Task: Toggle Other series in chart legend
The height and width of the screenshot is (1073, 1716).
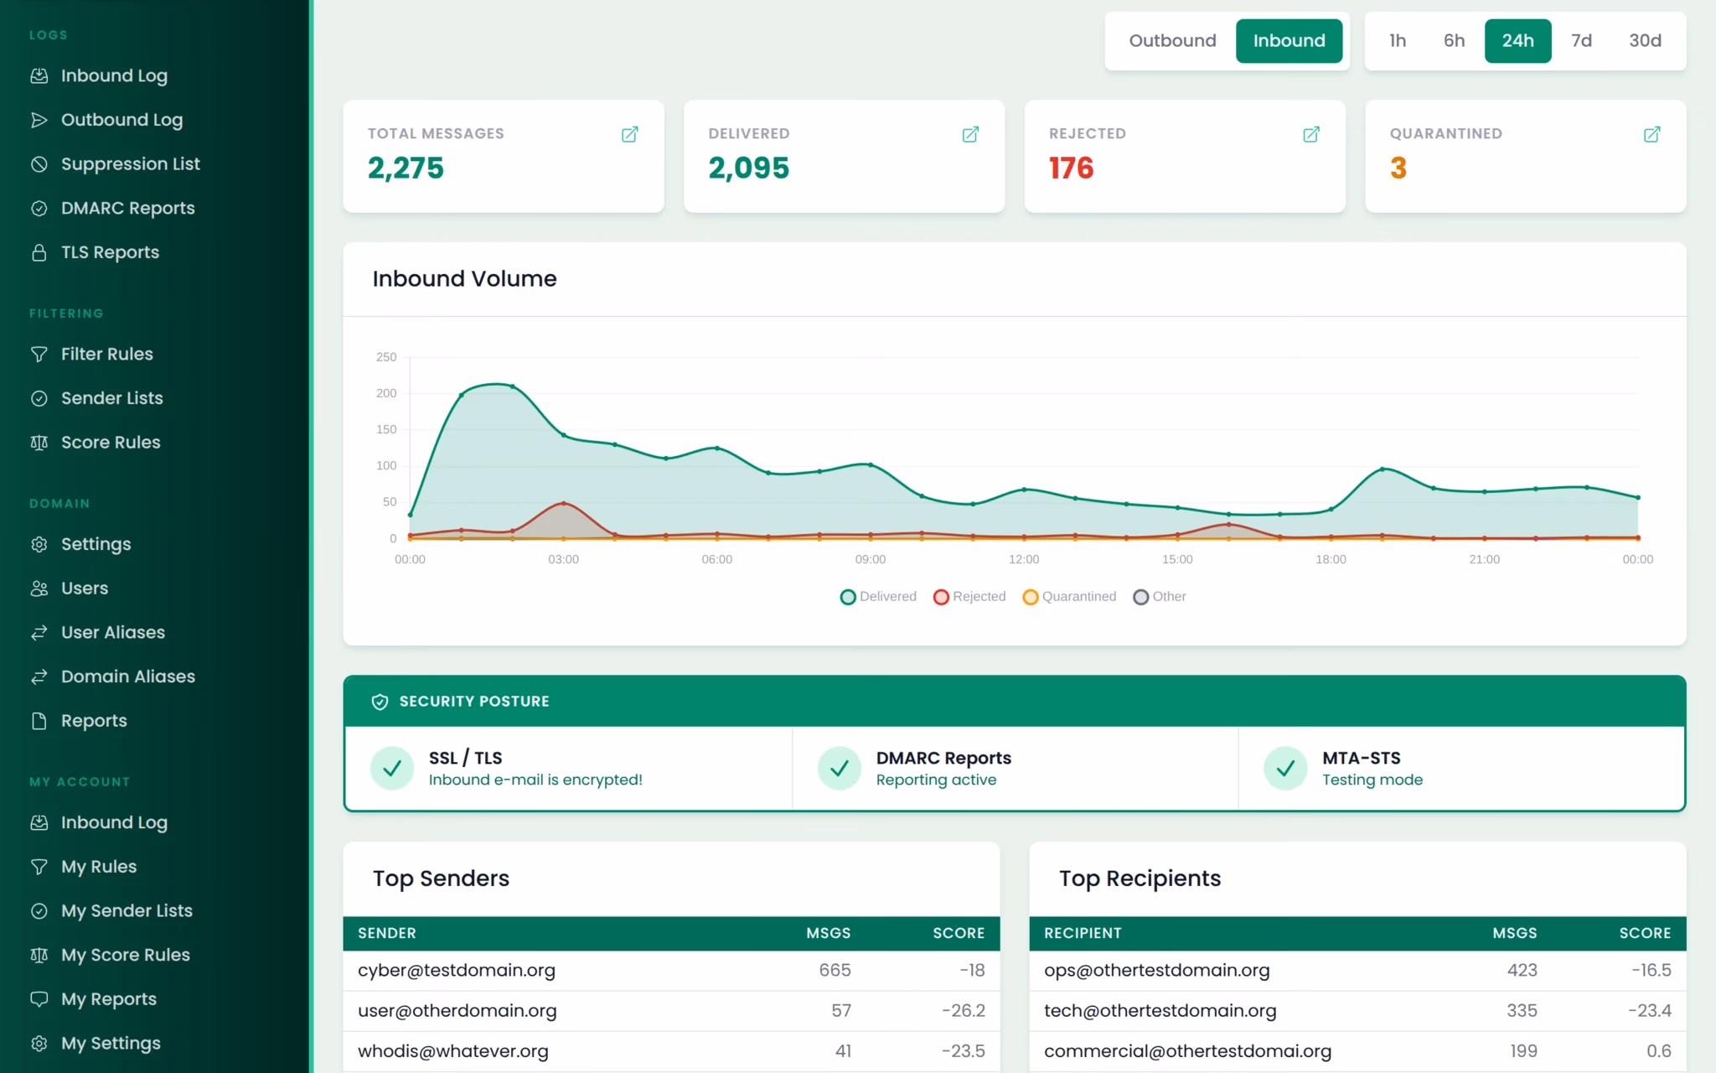Action: [1160, 597]
